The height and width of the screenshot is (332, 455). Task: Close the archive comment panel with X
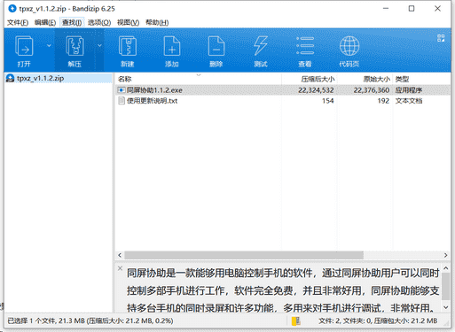pos(120,268)
